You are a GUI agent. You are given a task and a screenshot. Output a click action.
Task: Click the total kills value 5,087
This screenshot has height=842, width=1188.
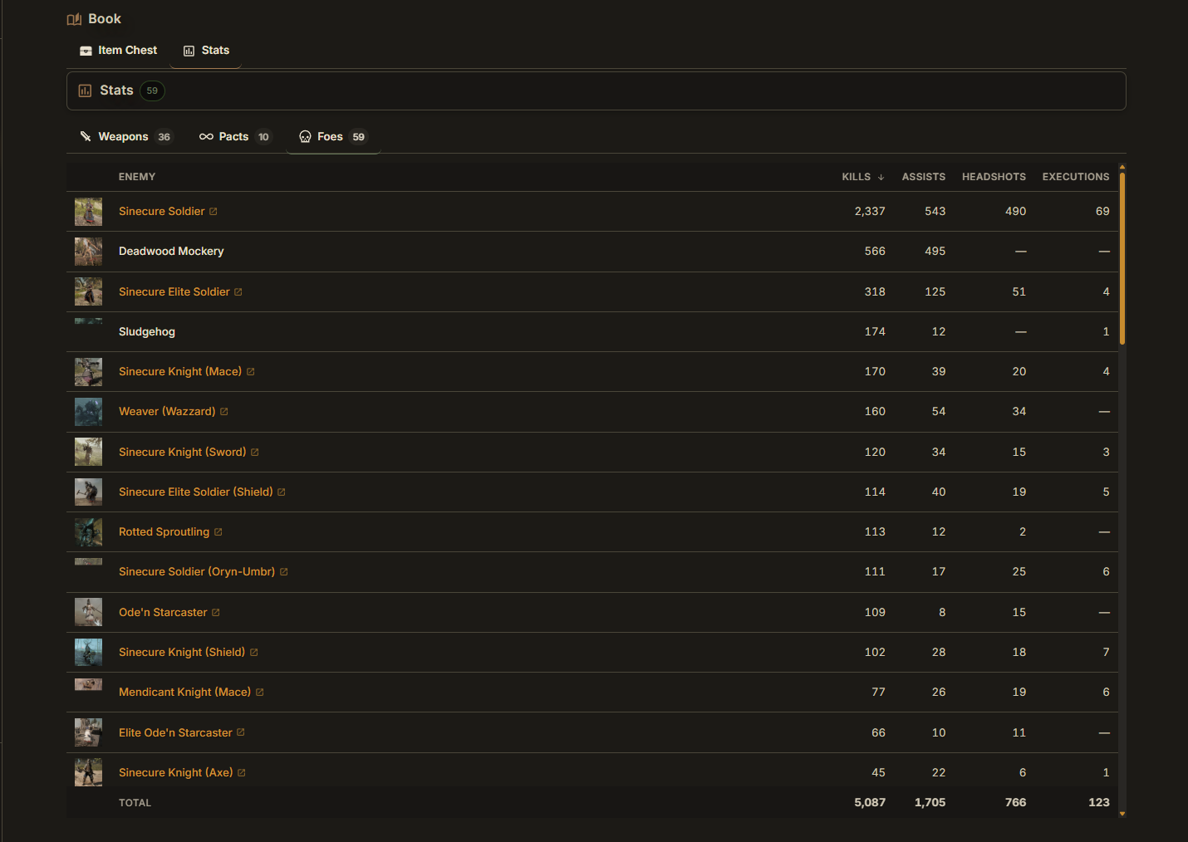tap(870, 803)
